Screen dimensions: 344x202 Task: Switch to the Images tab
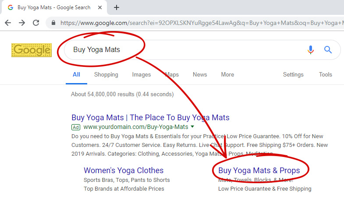(x=142, y=75)
